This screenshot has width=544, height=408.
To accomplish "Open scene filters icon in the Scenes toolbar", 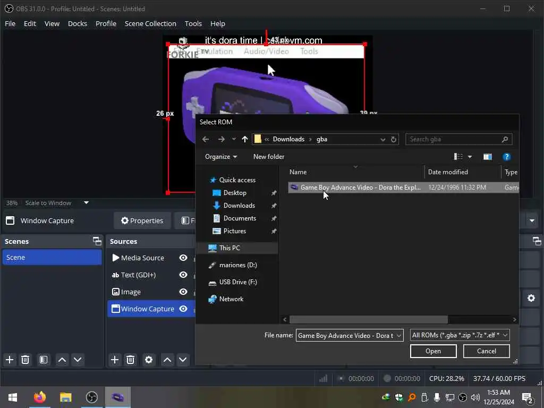I will click(44, 360).
